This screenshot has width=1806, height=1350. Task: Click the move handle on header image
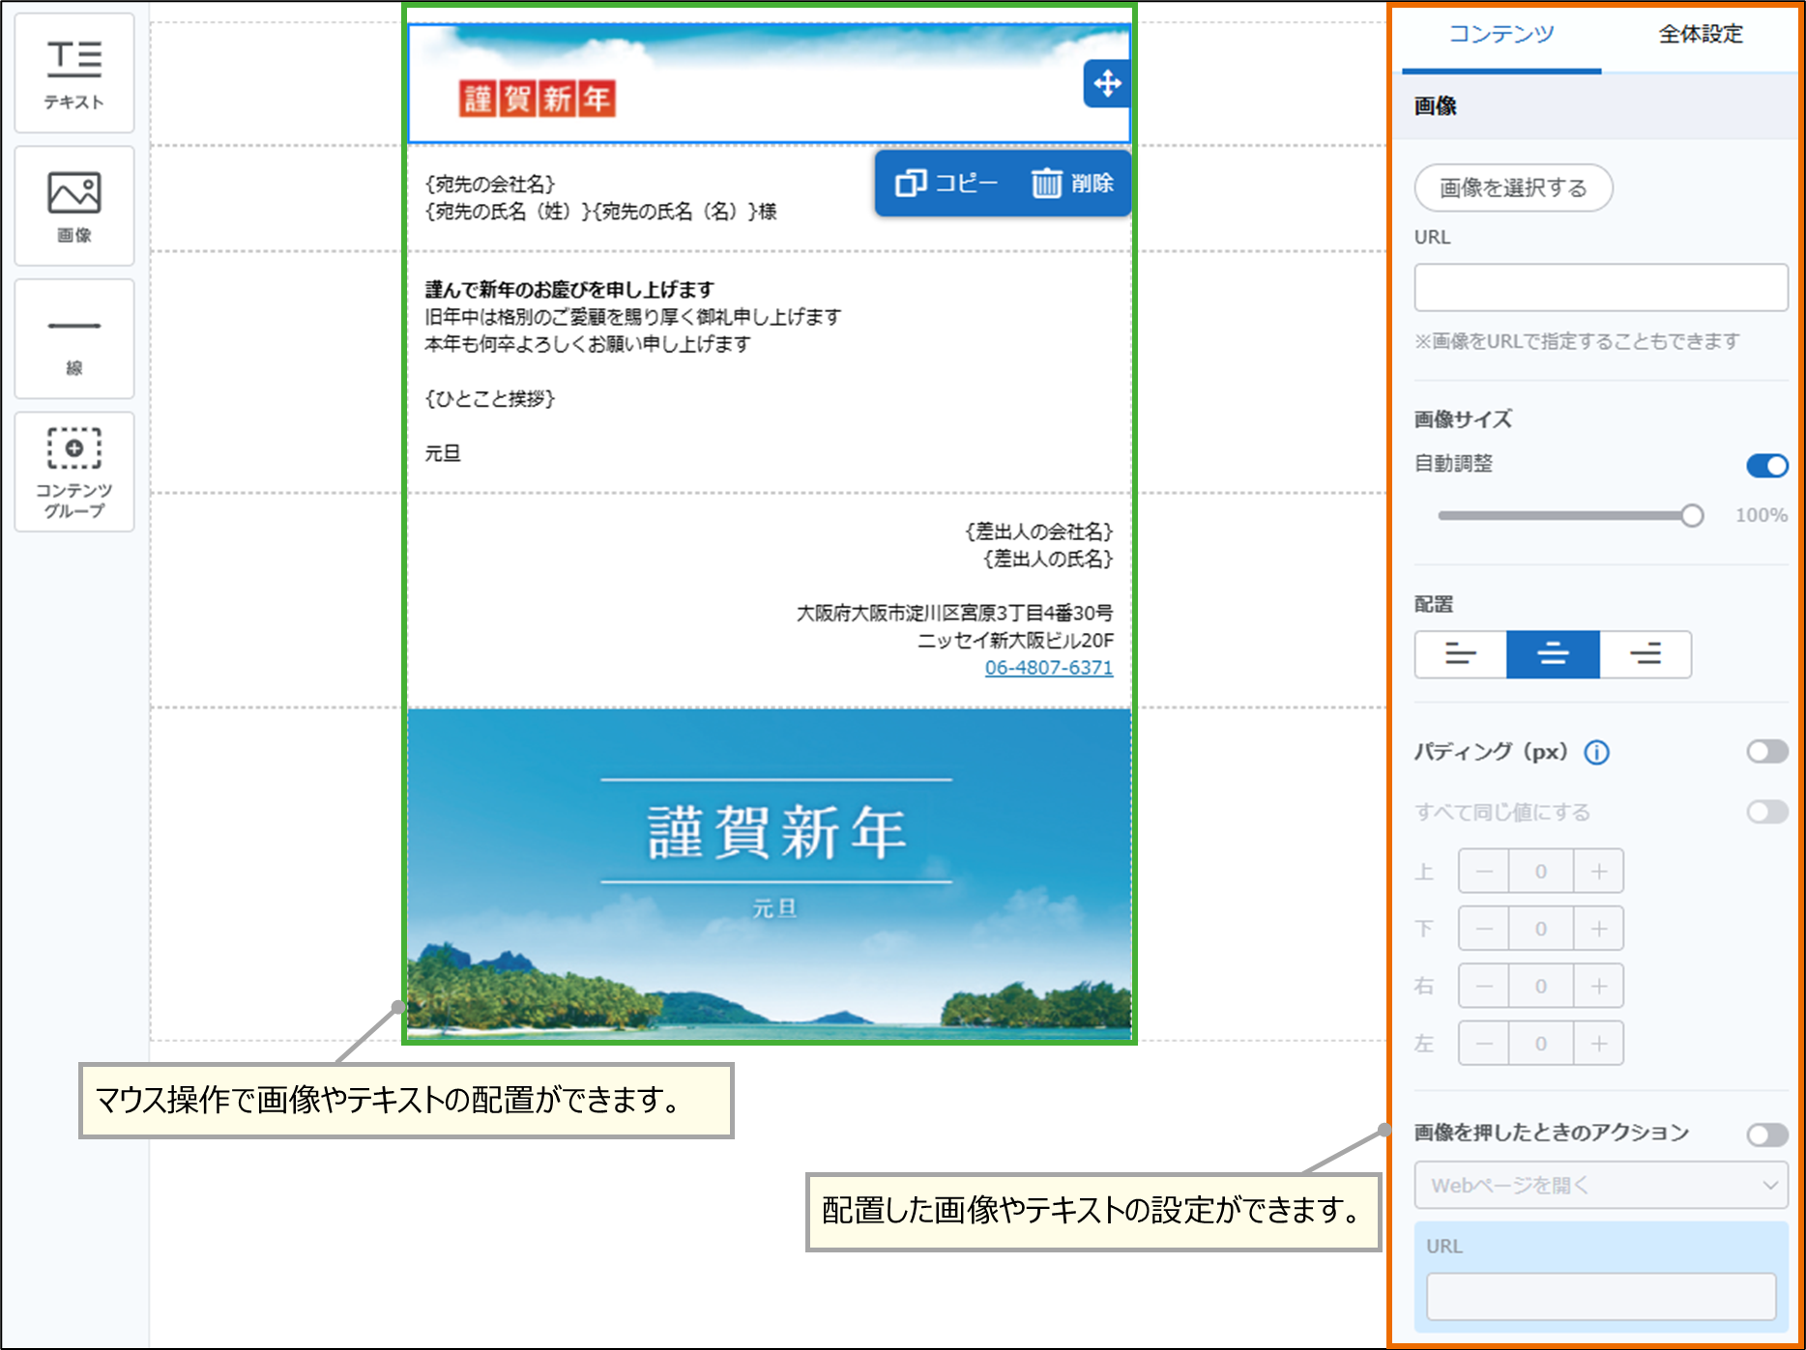tap(1107, 84)
